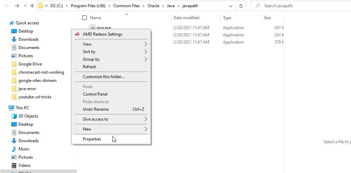
Task: Click the Back navigation arrow
Action: click(x=7, y=6)
